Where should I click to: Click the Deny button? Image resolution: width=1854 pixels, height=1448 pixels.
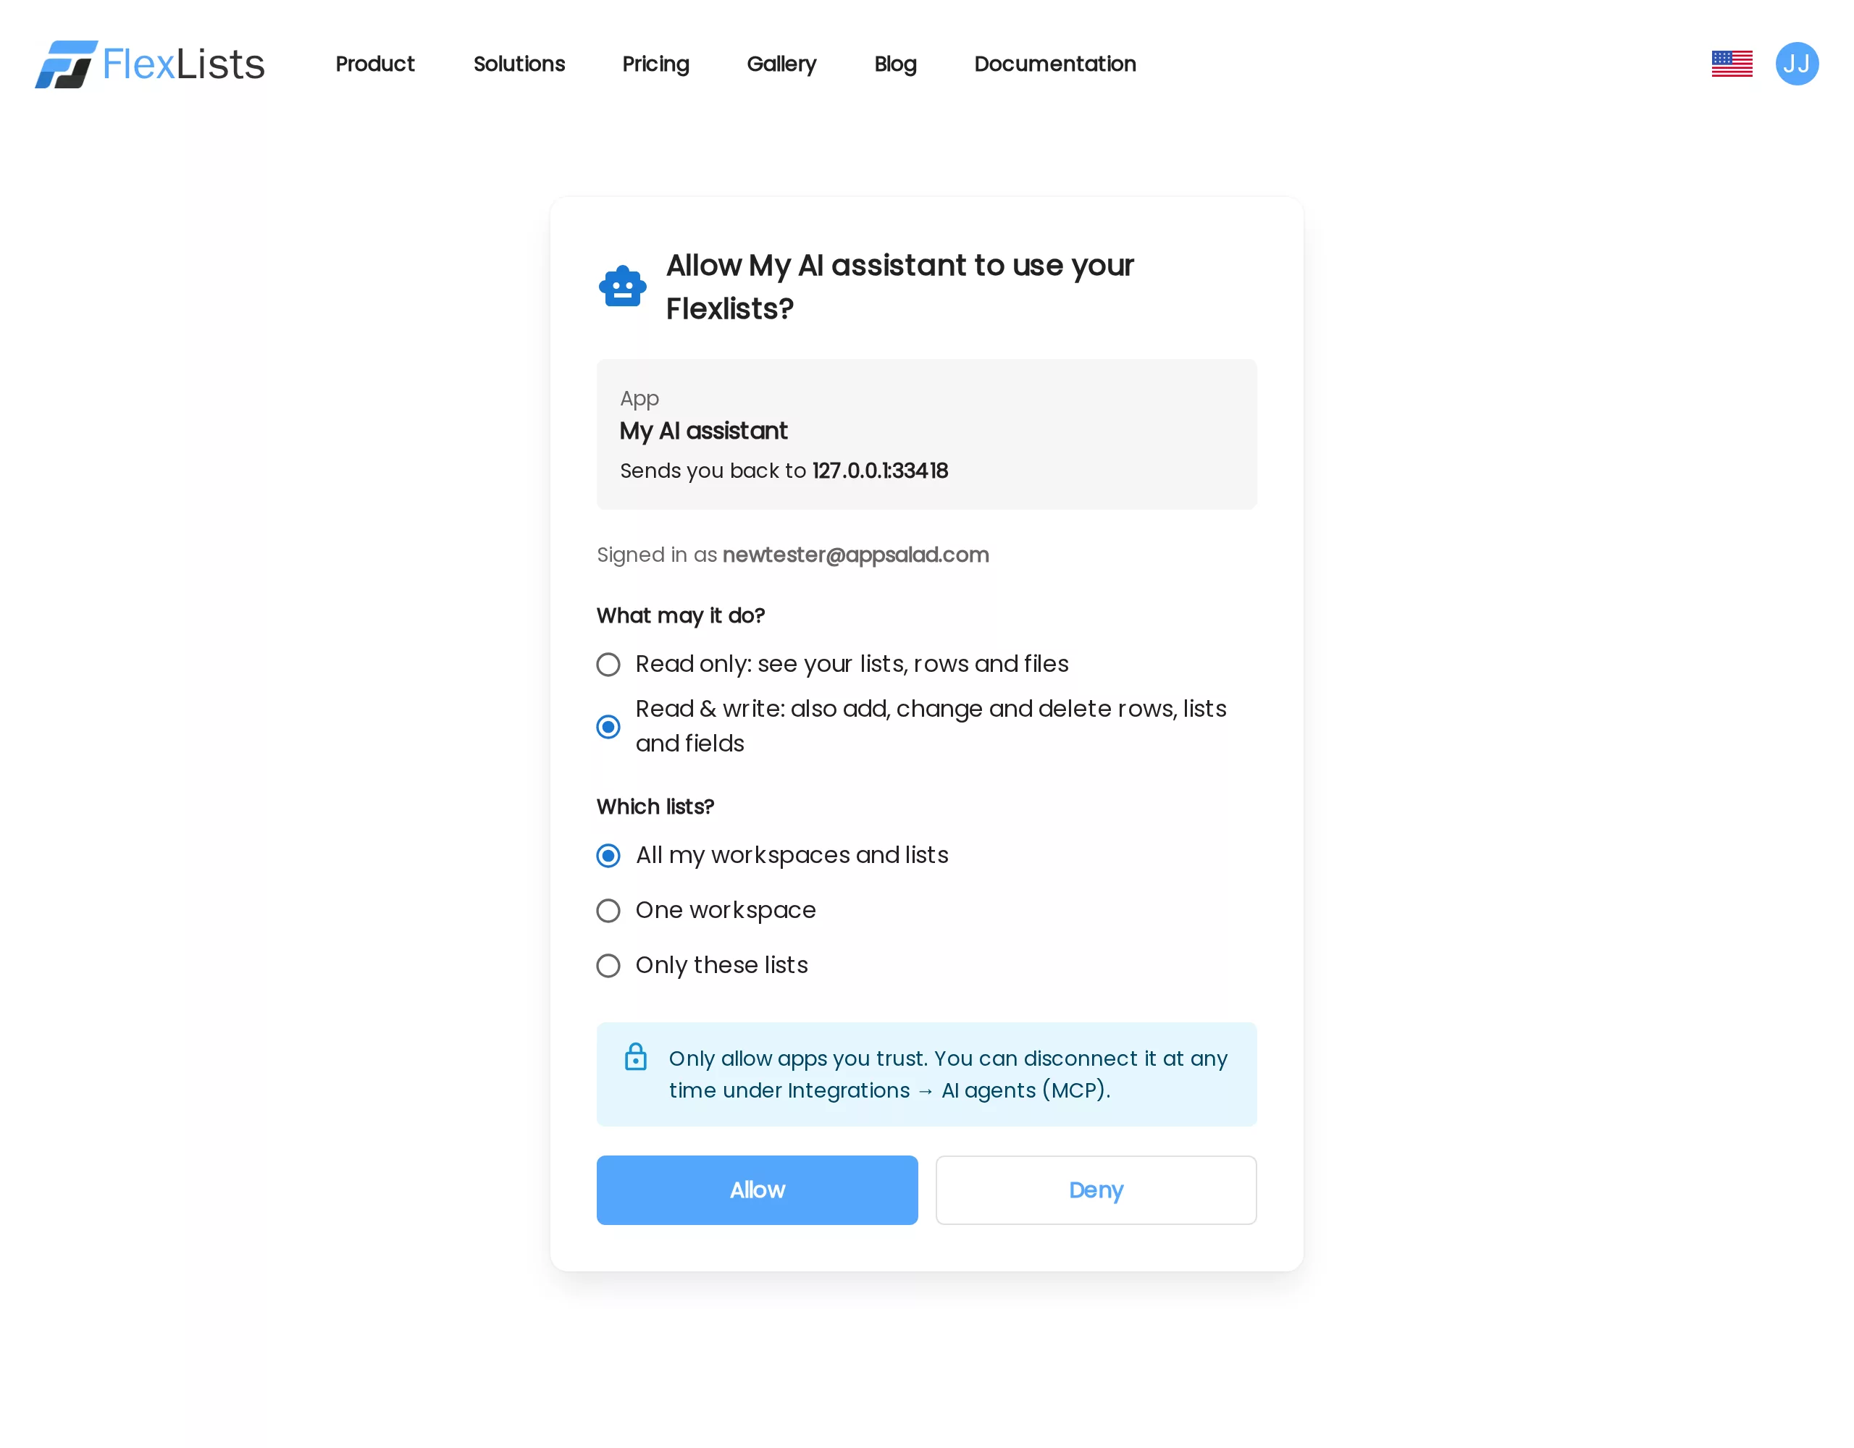tap(1096, 1190)
